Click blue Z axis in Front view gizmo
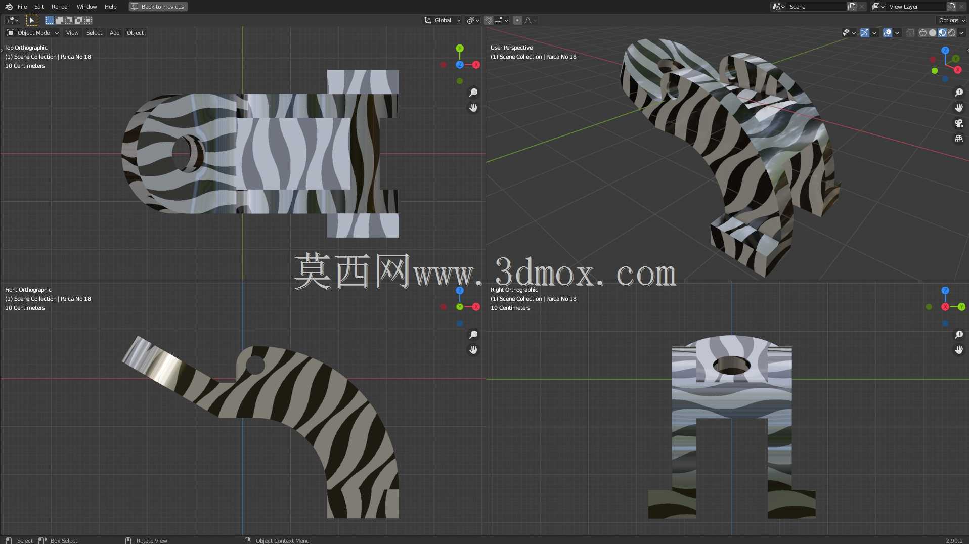 pyautogui.click(x=460, y=291)
